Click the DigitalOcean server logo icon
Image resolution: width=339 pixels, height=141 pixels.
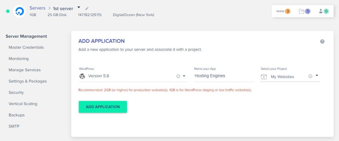click(20, 11)
